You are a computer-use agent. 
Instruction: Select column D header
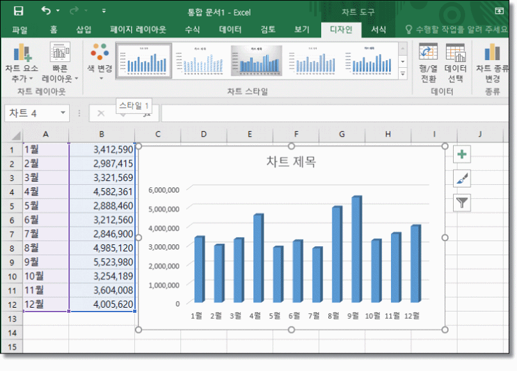[x=203, y=134]
